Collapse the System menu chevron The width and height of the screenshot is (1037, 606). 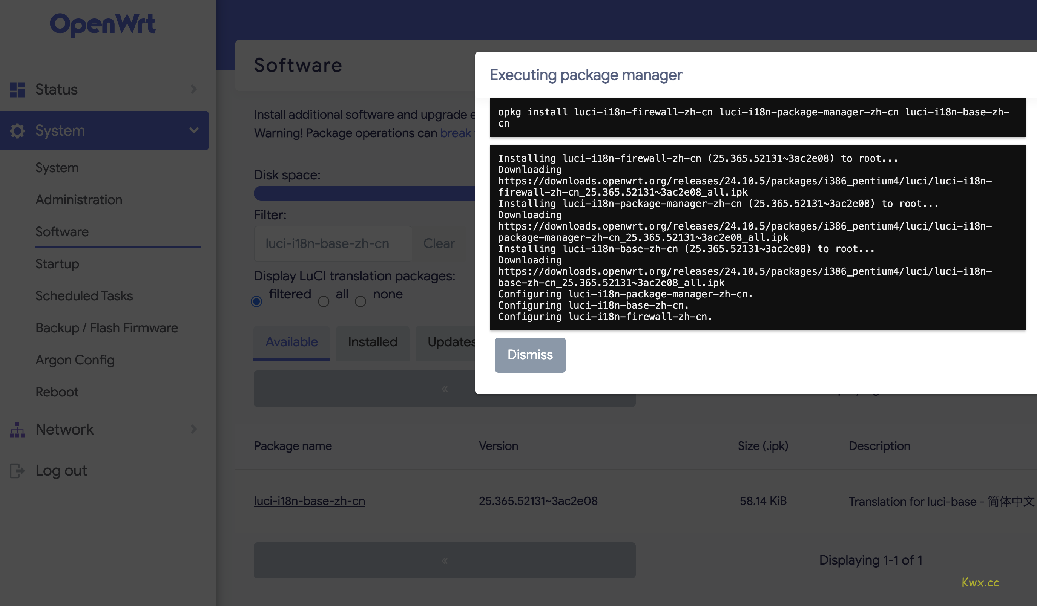click(x=193, y=131)
